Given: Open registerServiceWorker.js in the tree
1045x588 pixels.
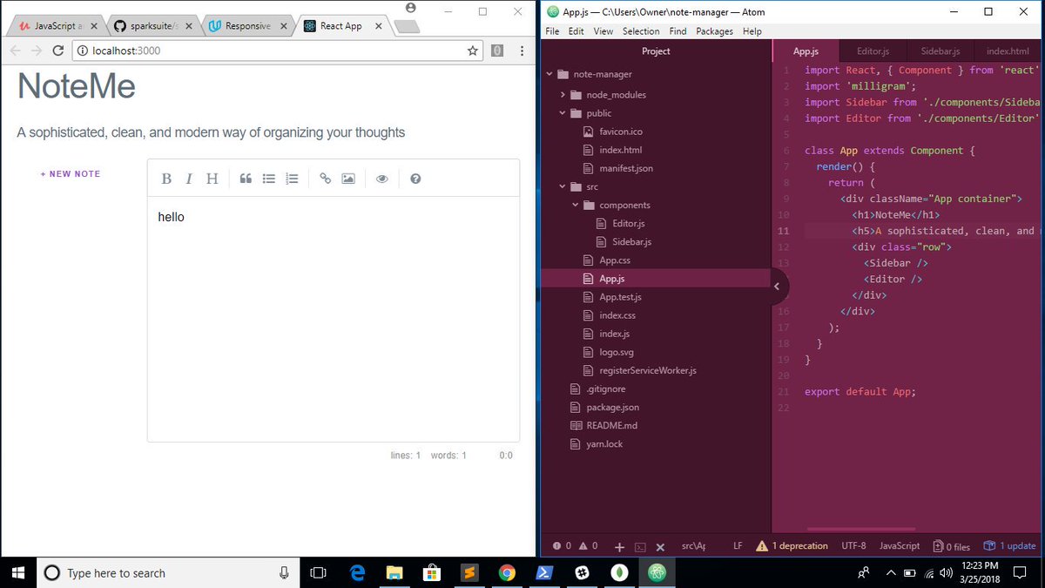Looking at the screenshot, I should pos(647,370).
